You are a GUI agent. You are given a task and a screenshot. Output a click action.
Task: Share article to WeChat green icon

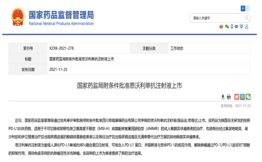coord(248,97)
